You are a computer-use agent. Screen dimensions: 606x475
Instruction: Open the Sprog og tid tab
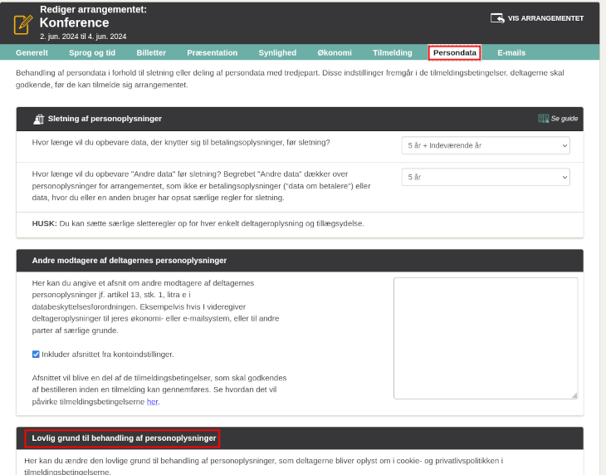pos(92,52)
